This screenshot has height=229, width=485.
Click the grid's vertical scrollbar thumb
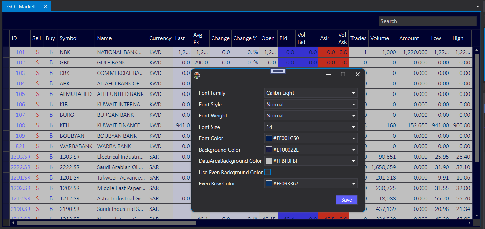pos(477,108)
